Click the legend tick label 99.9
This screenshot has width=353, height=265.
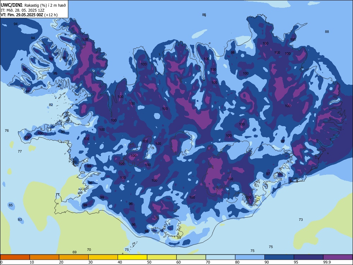click(x=327, y=262)
